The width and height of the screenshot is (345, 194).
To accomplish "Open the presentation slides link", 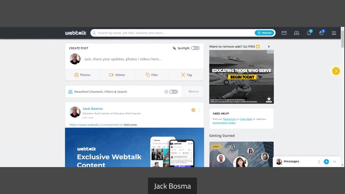I will (x=224, y=123).
